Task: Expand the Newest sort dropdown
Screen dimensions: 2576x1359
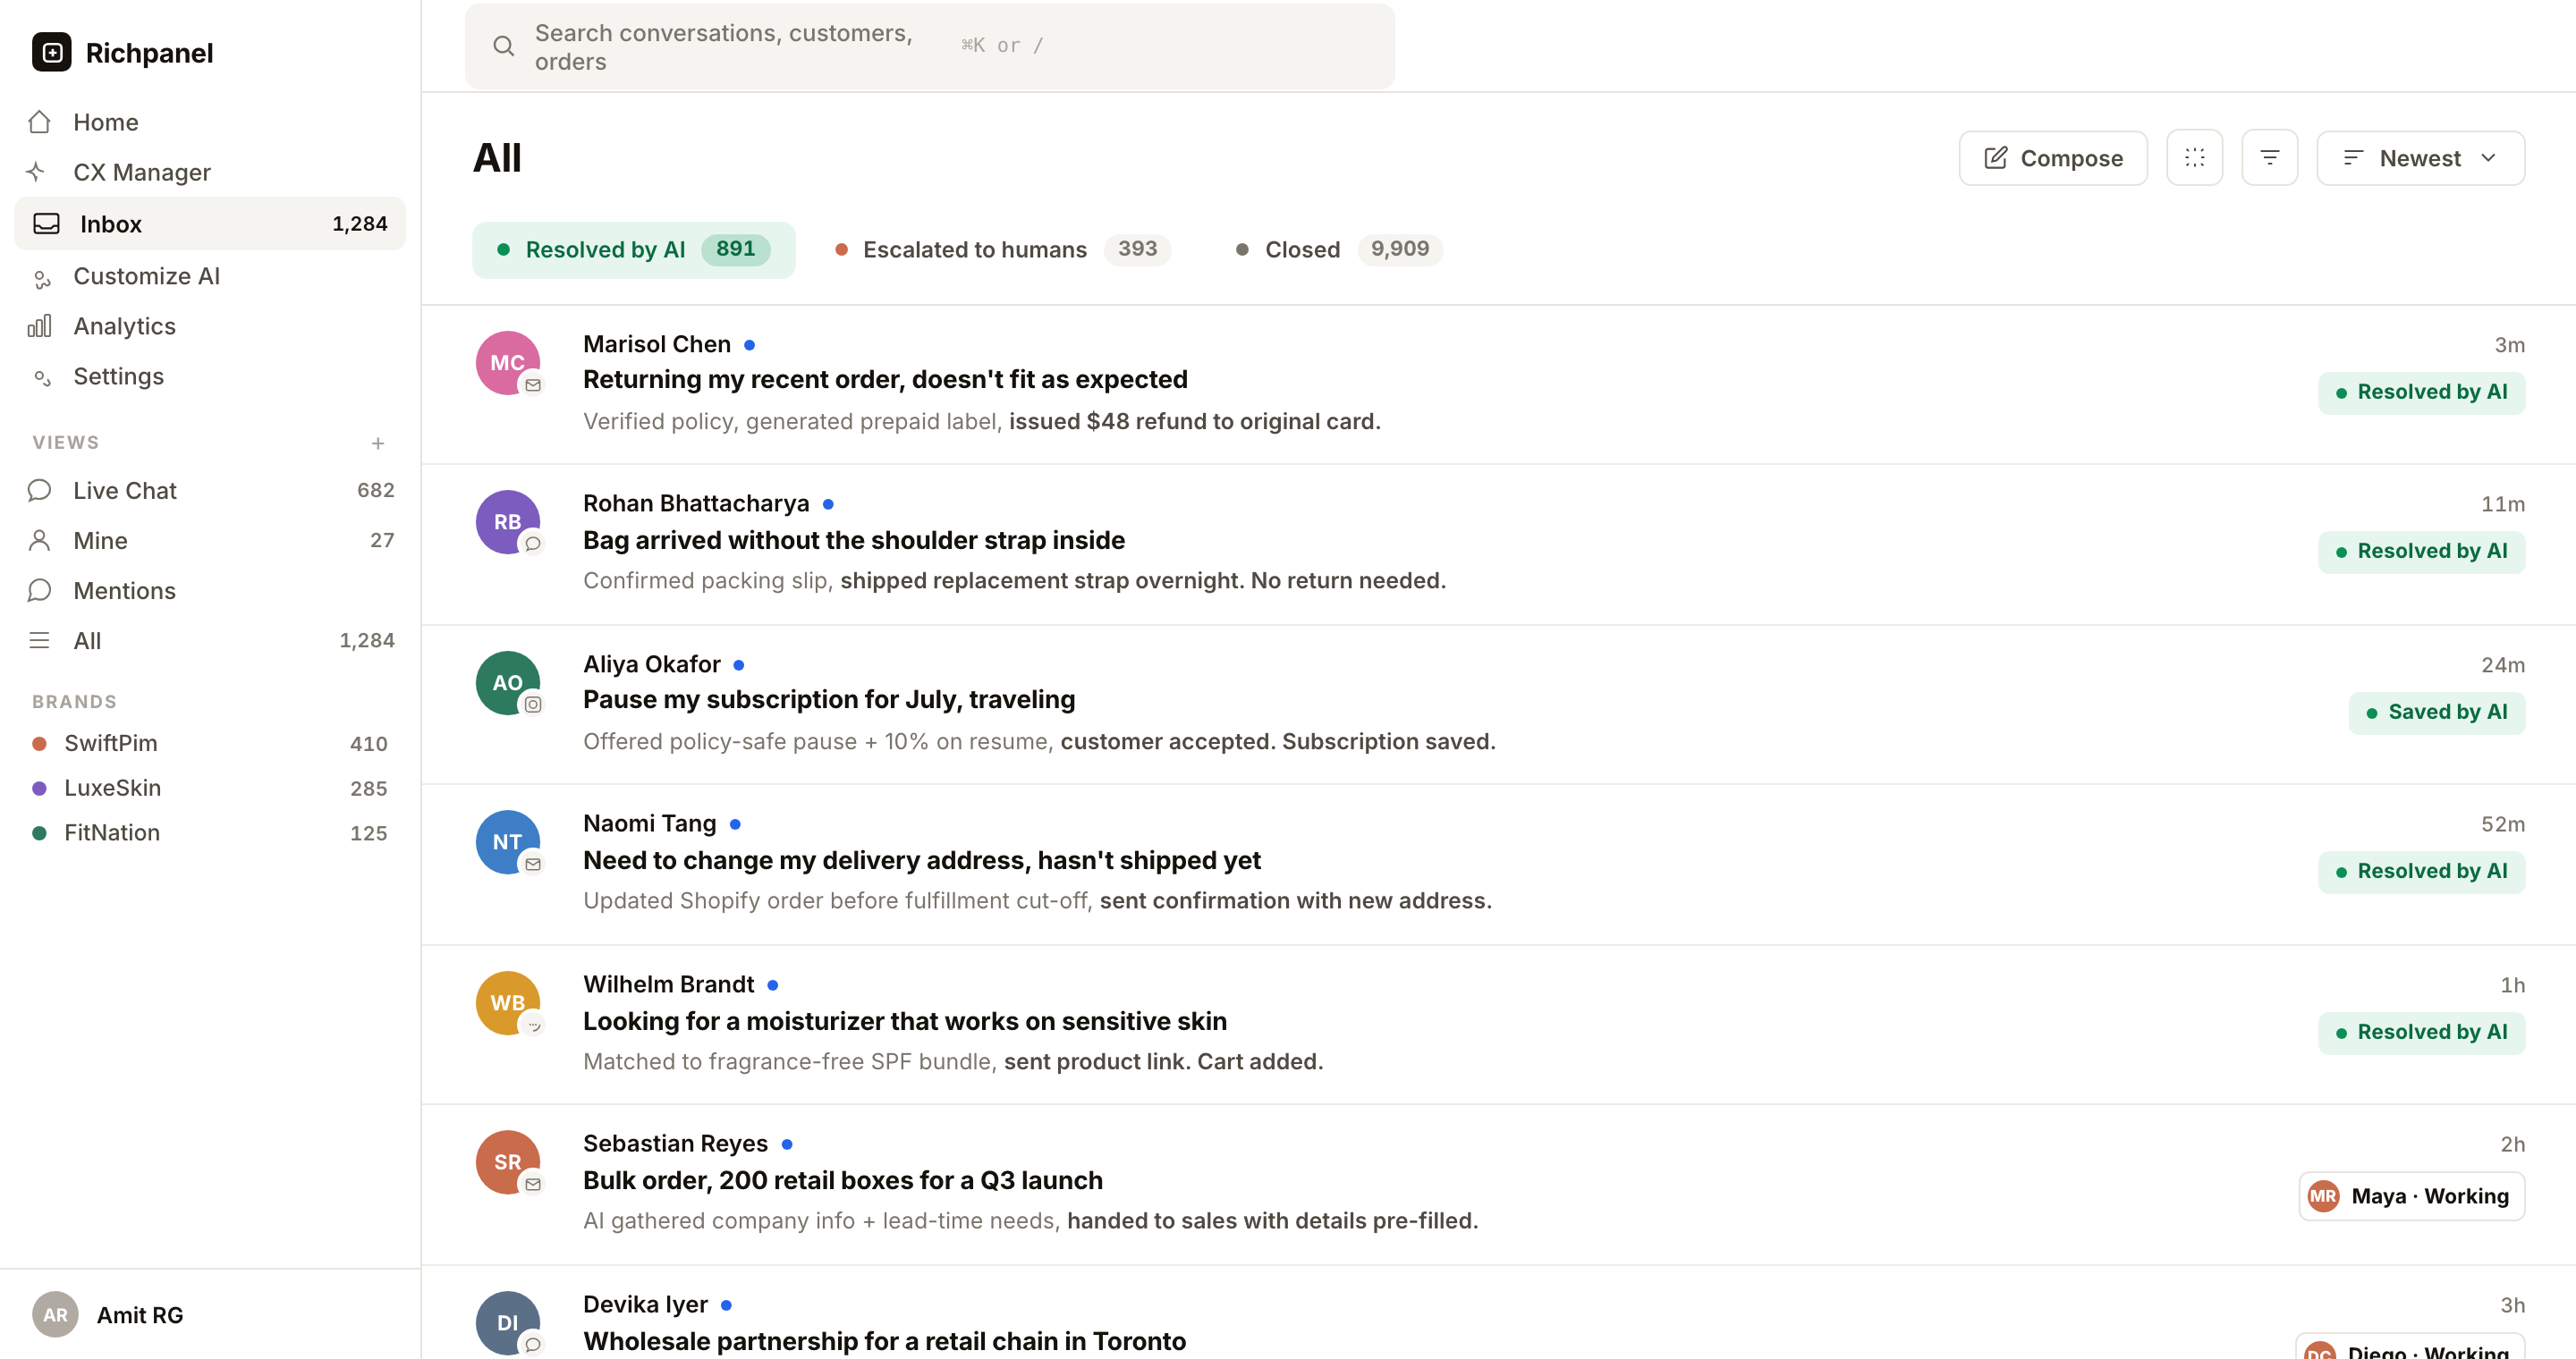Action: 2421,158
